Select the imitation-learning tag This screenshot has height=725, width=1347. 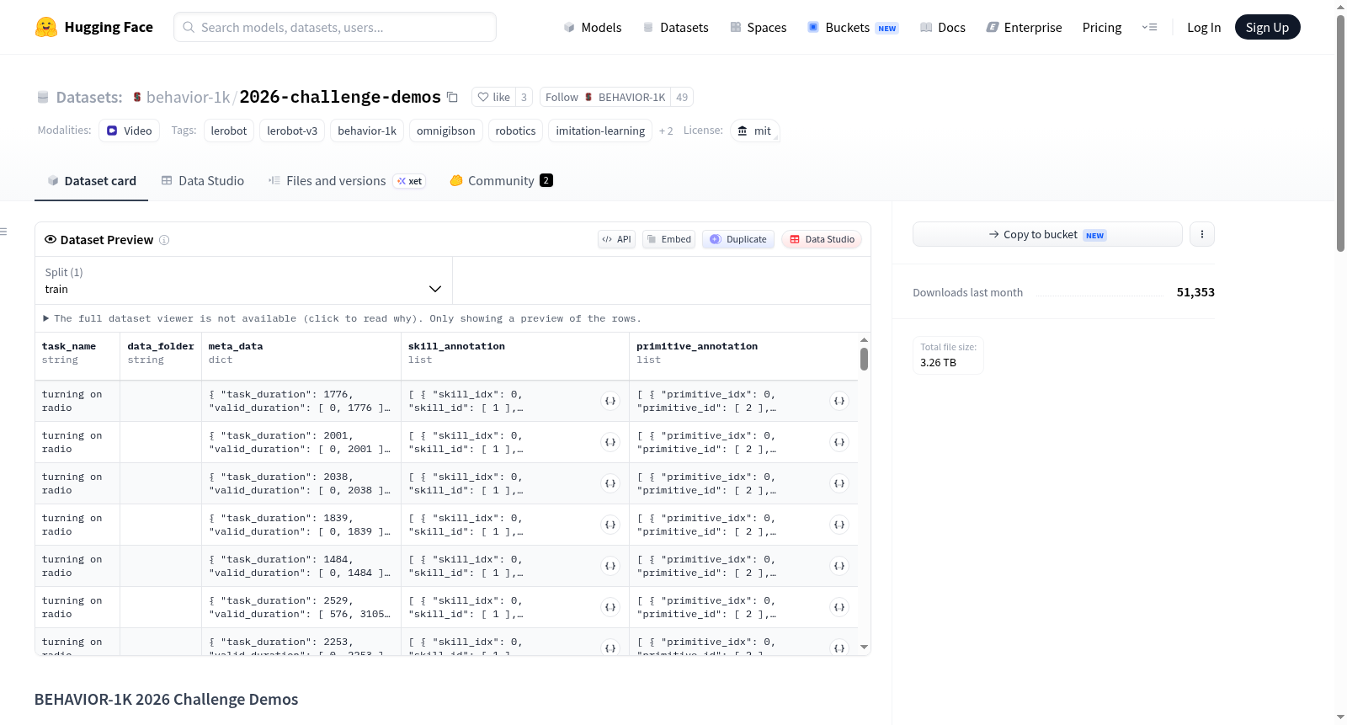pyautogui.click(x=600, y=131)
